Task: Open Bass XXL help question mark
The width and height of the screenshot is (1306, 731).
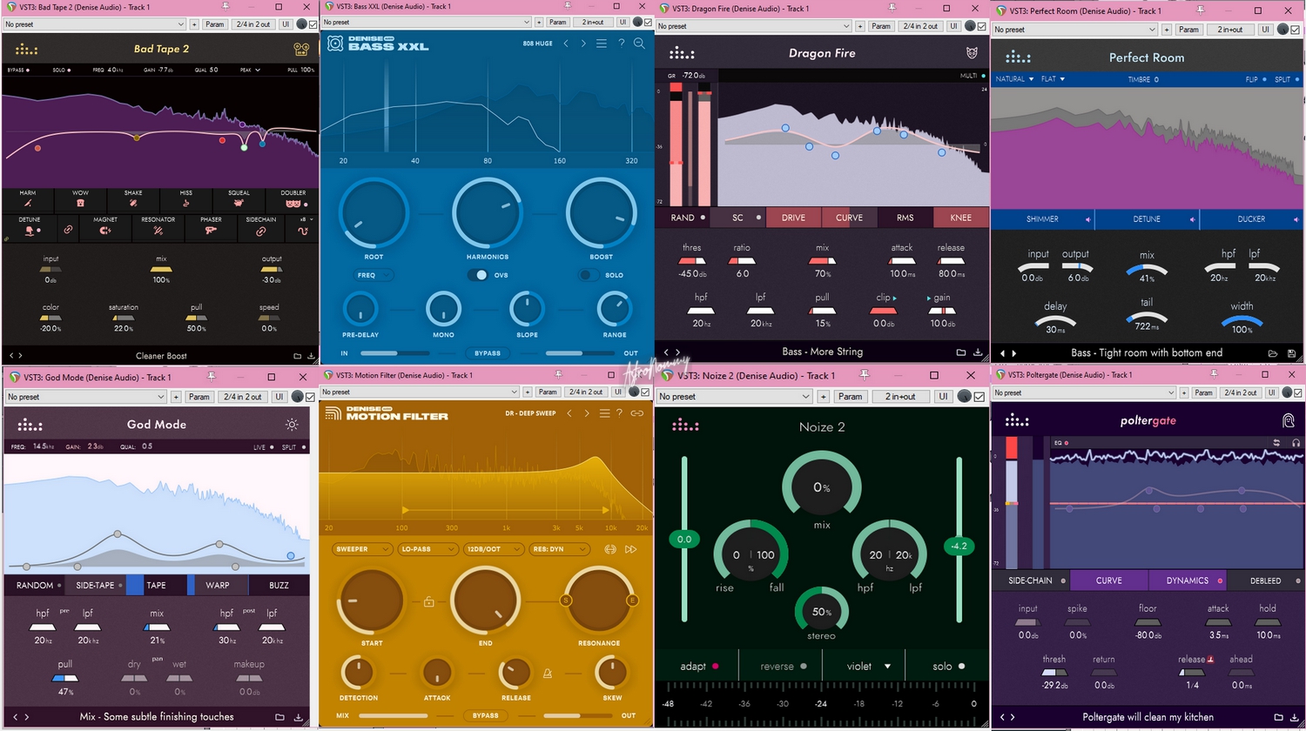Action: [x=622, y=43]
